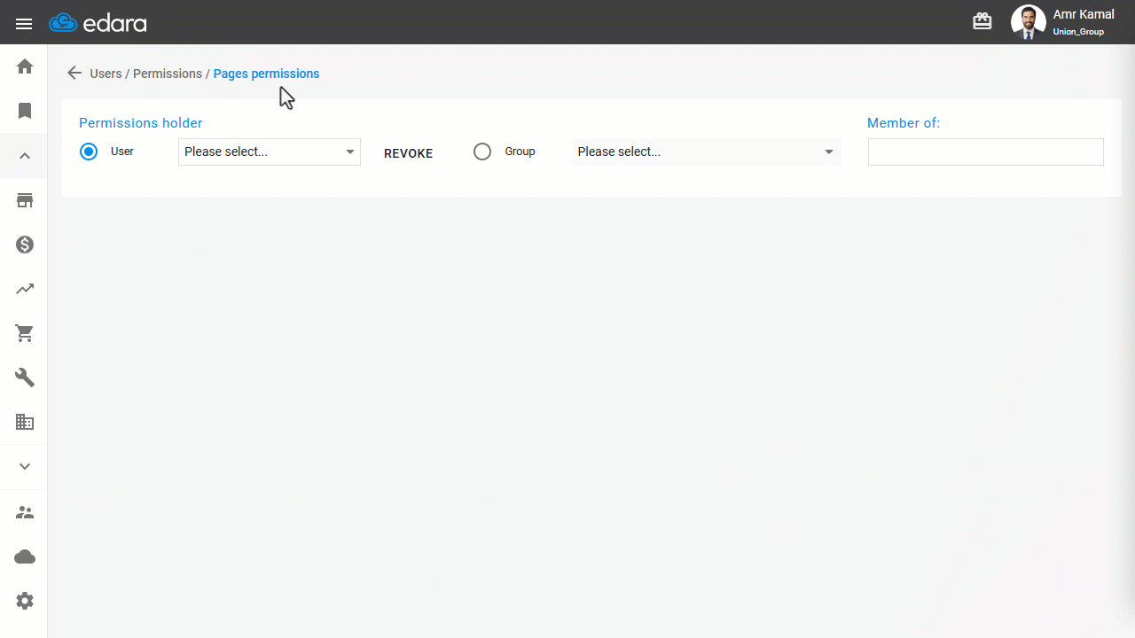Click the back arrow in breadcrumb
Screen dimensions: 1135x638
(x=74, y=74)
